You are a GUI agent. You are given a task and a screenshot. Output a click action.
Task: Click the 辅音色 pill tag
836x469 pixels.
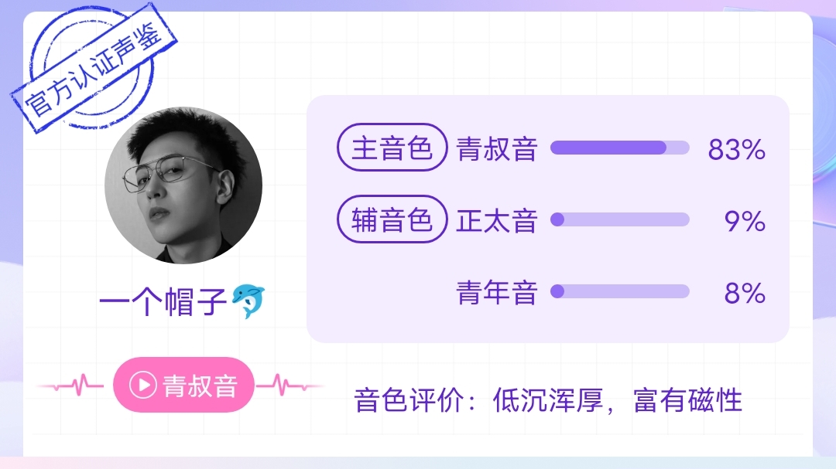[392, 219]
